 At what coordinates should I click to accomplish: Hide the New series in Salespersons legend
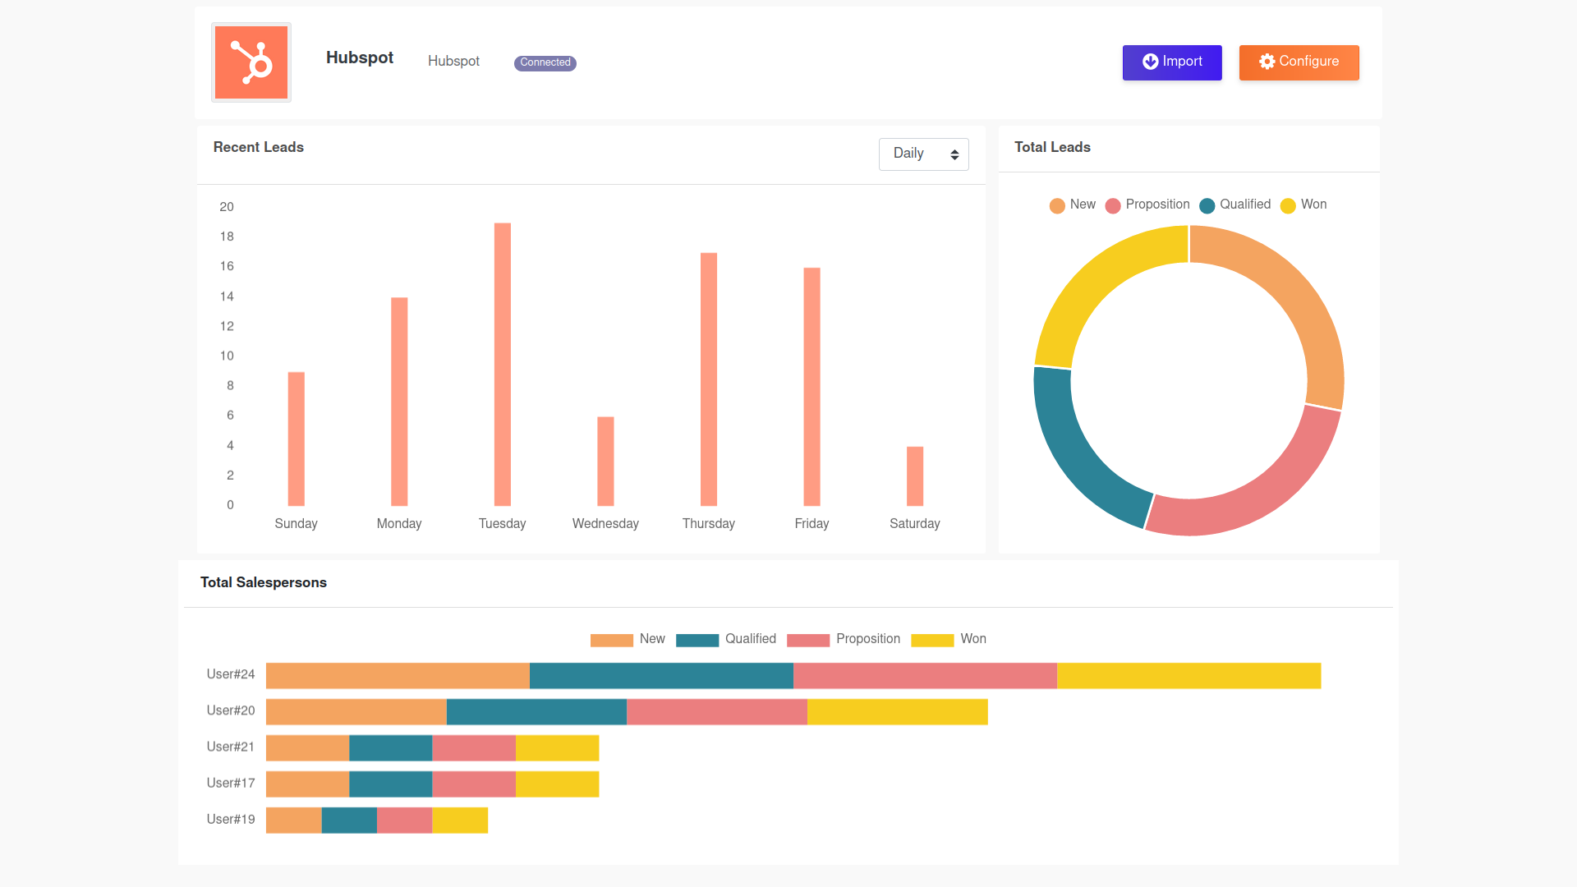point(611,640)
